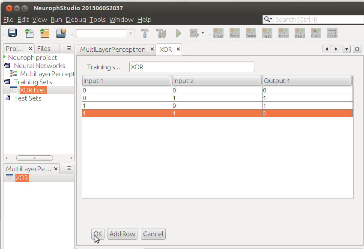The height and width of the screenshot is (249, 364).
Task: Open the run configuration dropdown arrow
Action: tap(203, 33)
